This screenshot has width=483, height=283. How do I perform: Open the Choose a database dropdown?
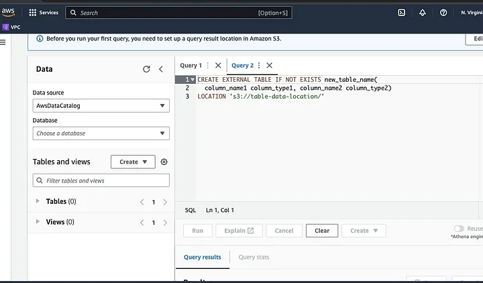101,133
